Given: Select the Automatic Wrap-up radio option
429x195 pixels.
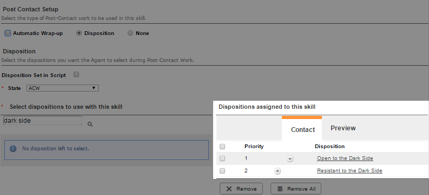Looking at the screenshot, I should (x=8, y=33).
